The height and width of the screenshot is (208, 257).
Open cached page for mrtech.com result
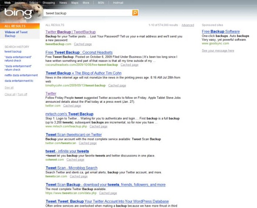98,127
